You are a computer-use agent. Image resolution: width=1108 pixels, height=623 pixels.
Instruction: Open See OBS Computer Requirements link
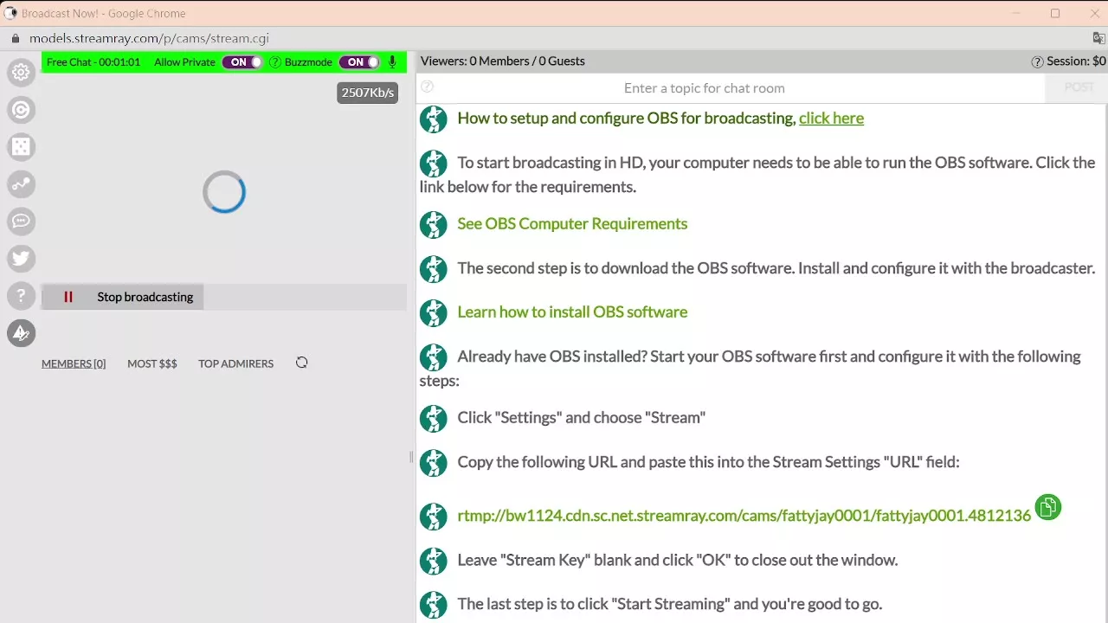(x=572, y=224)
